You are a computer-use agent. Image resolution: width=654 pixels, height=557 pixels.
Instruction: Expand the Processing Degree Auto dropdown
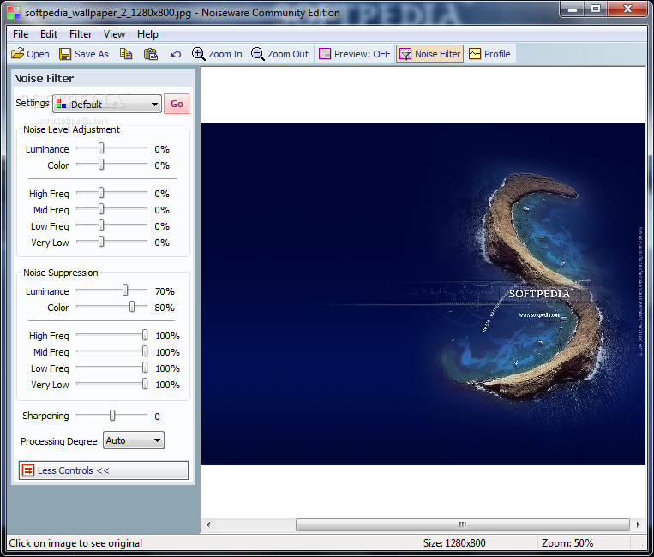134,440
